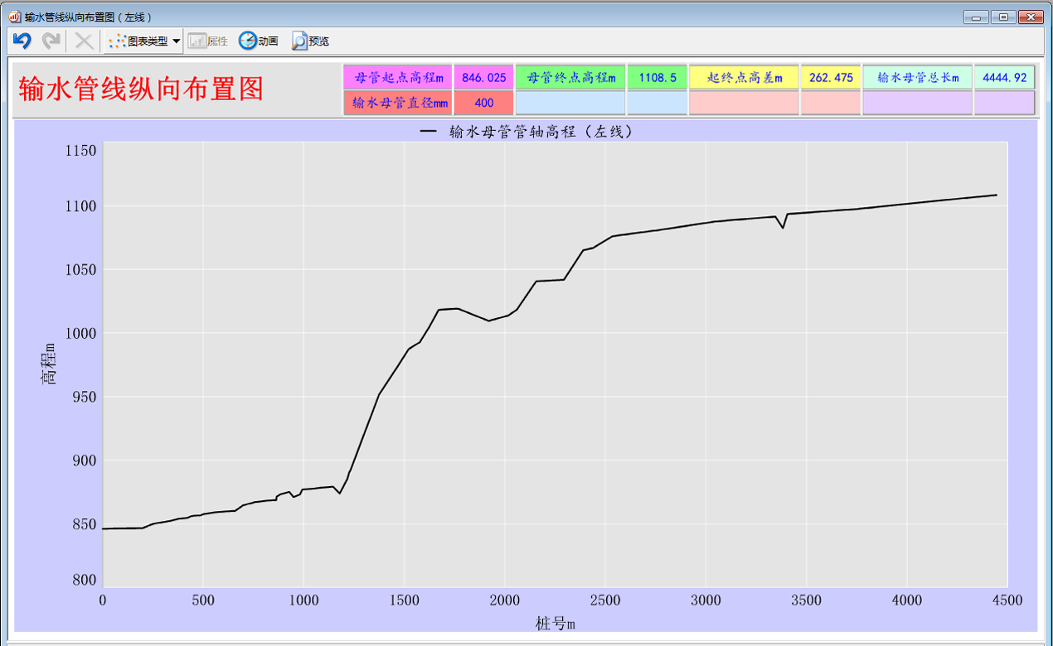
Task: Click the 4500 x-axis label
Action: point(1008,600)
